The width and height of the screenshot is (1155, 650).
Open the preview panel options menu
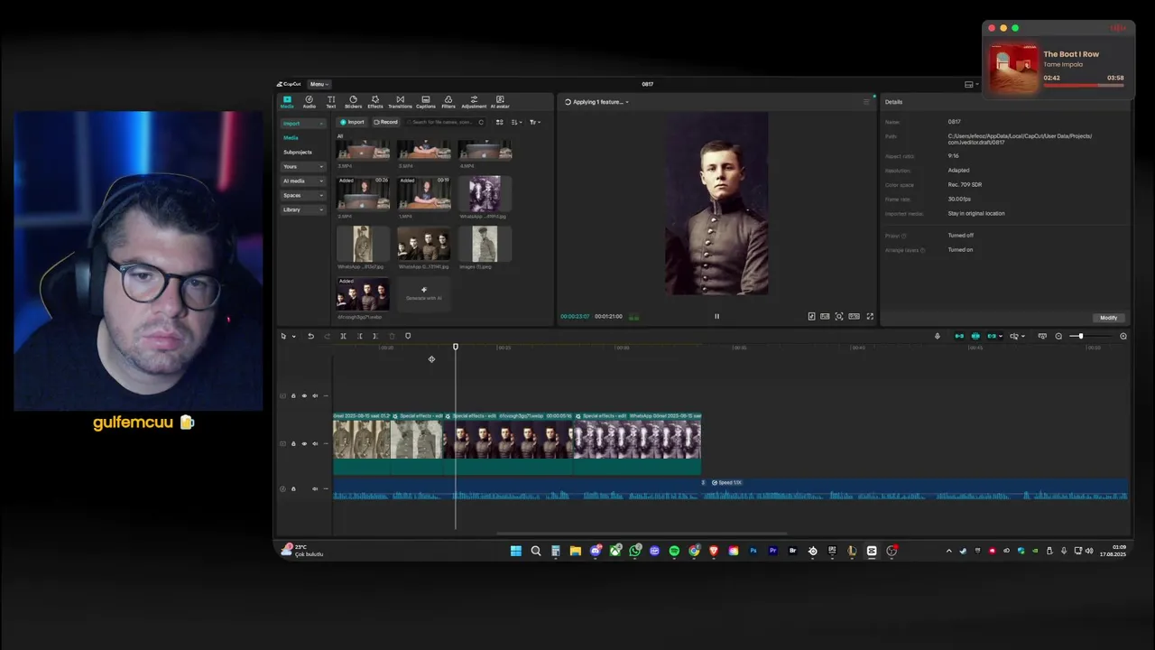(x=867, y=102)
